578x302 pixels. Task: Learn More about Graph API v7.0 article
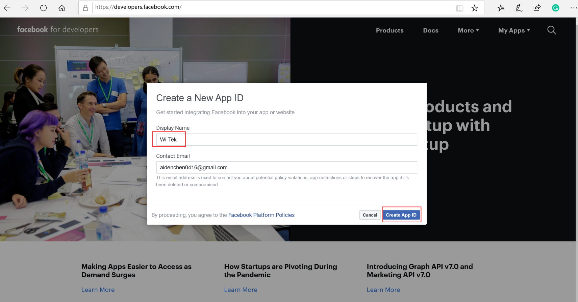pyautogui.click(x=383, y=290)
